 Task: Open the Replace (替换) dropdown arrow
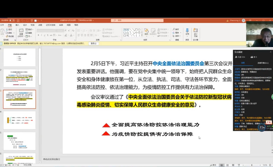coord(181,33)
